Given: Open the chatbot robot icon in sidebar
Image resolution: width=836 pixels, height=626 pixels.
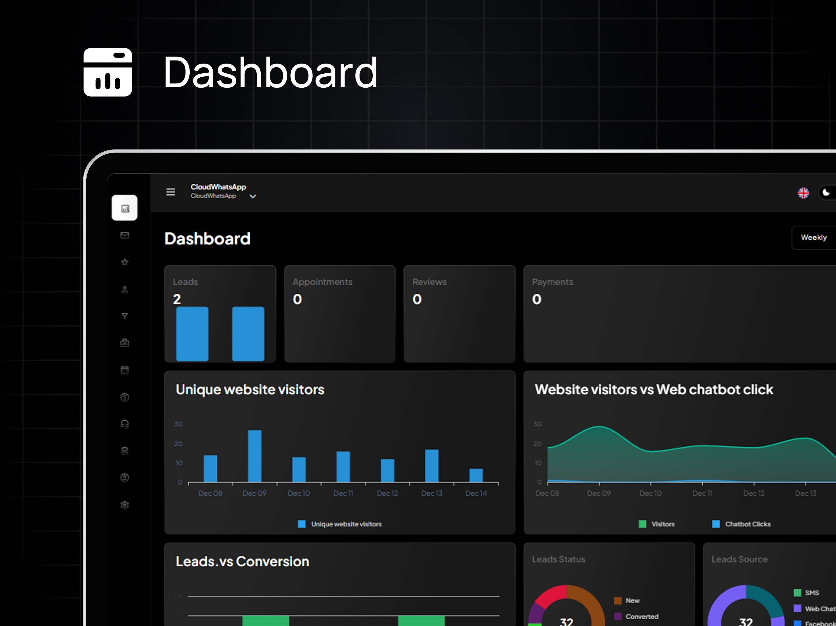Looking at the screenshot, I should (x=125, y=451).
